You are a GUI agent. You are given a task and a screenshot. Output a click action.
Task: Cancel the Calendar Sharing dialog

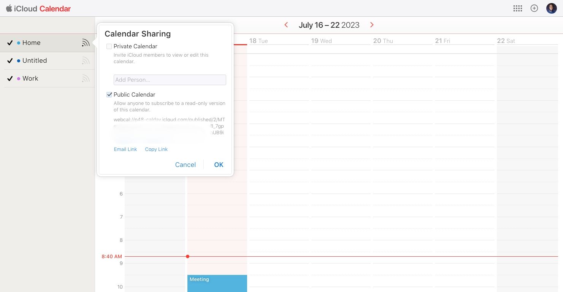point(186,165)
